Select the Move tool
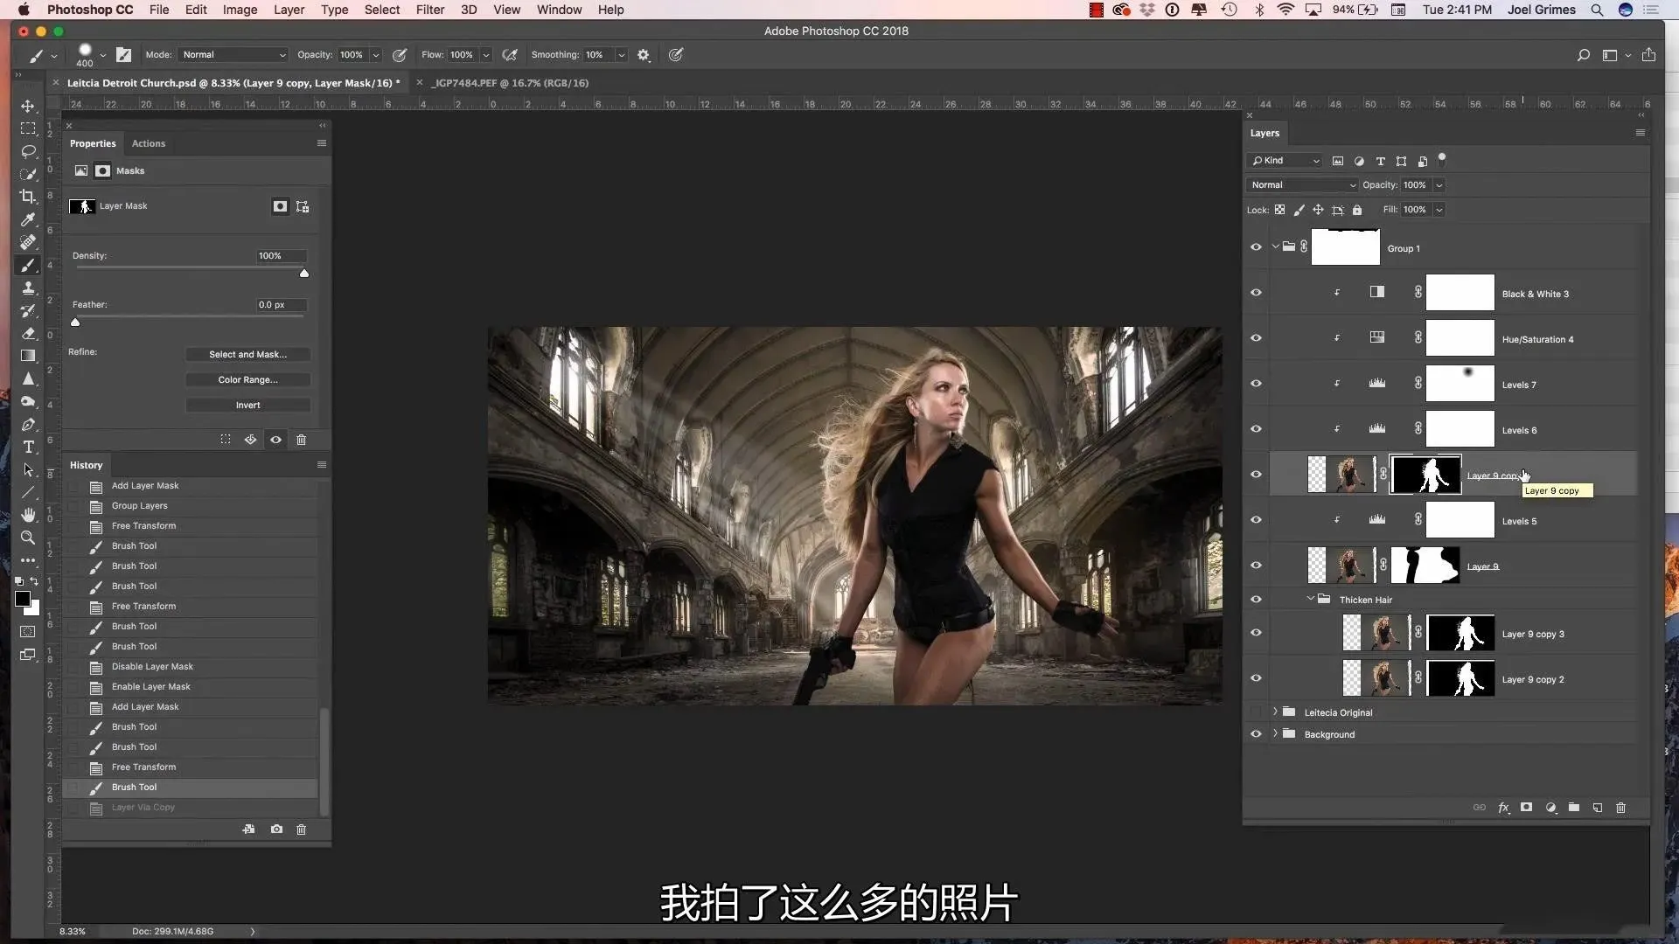 [28, 106]
